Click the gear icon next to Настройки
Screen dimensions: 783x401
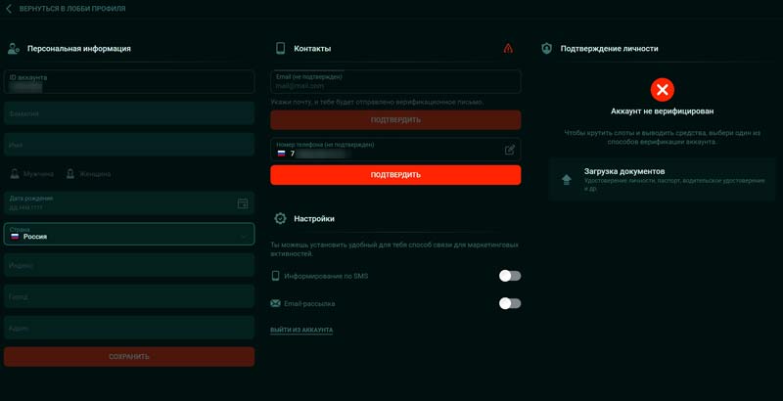coord(280,219)
